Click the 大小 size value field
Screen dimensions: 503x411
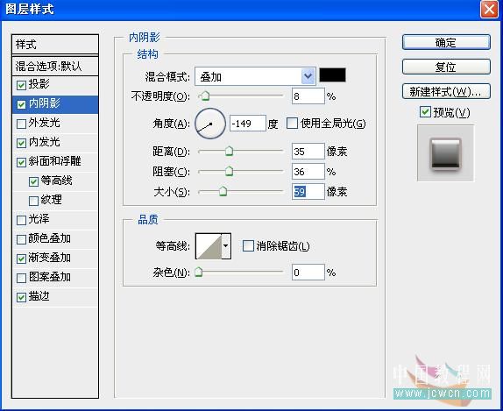click(x=308, y=192)
